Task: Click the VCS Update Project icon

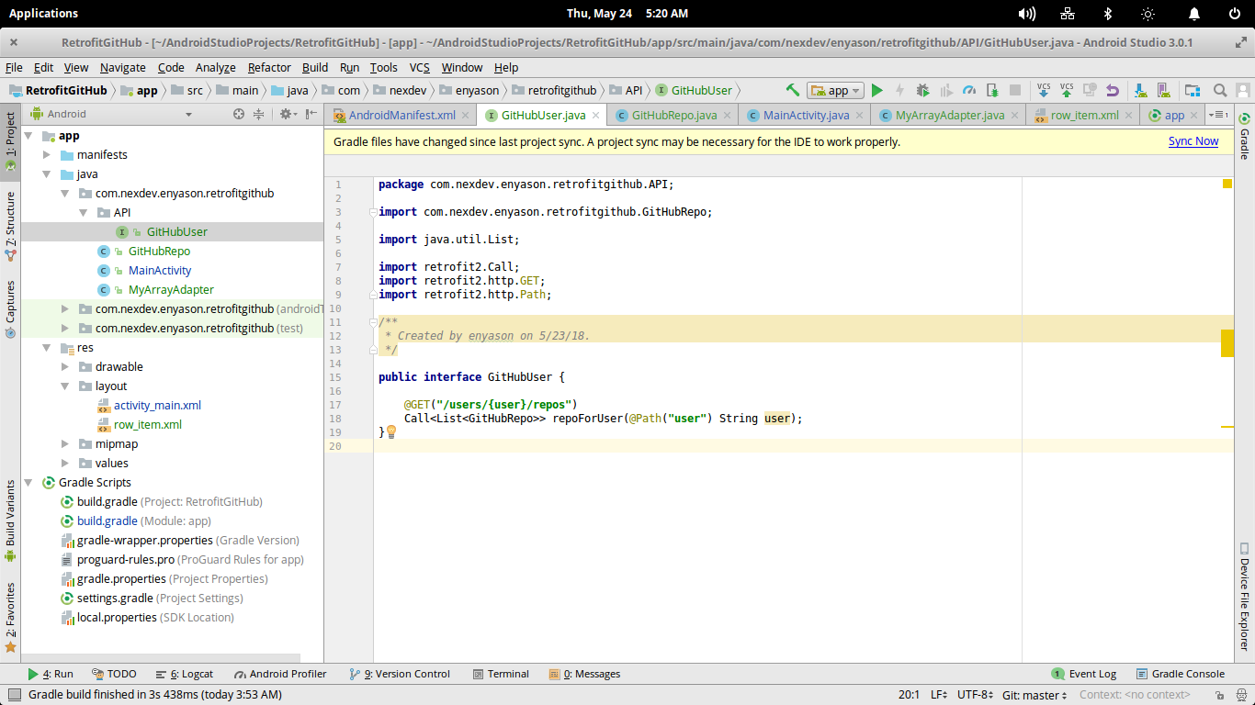Action: [1044, 90]
